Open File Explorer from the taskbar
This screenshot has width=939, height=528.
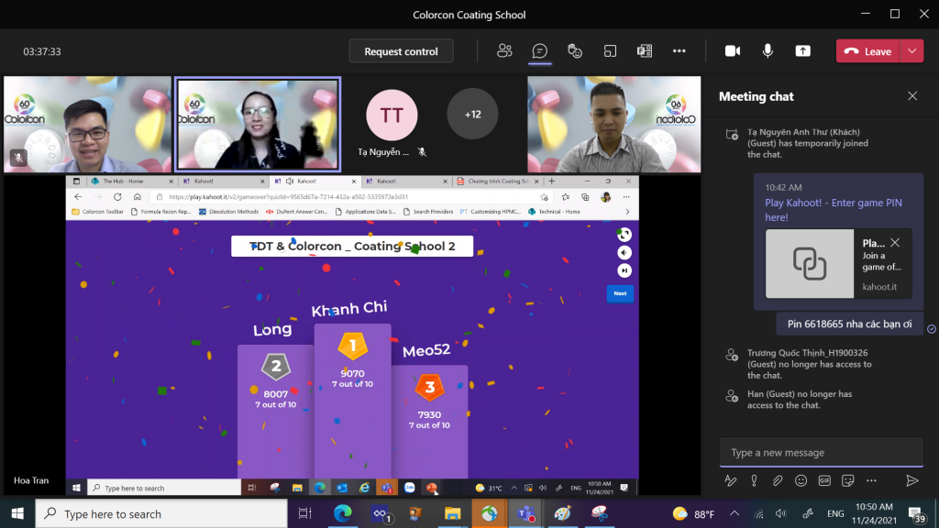point(452,513)
